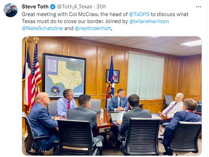Click the water bottle on the table
This screenshot has height=157, width=209.
102,113
